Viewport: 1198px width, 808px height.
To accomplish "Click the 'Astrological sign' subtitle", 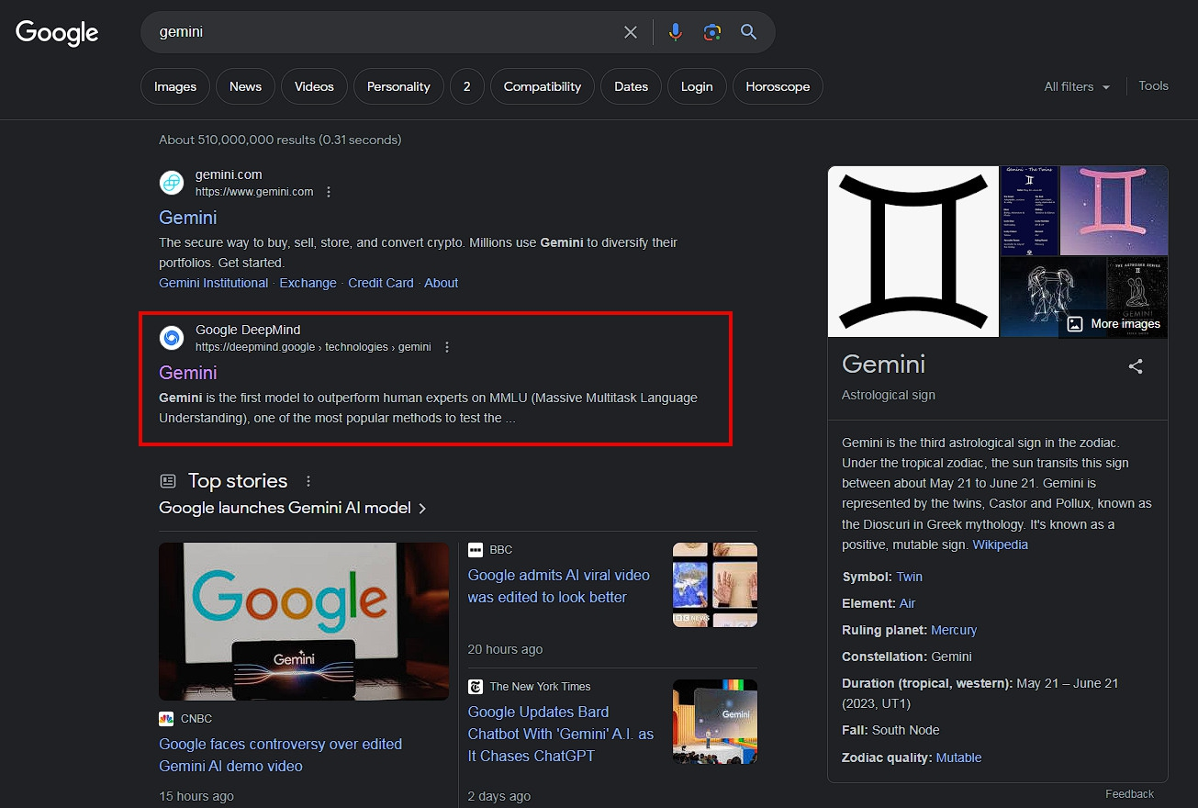I will pos(889,395).
